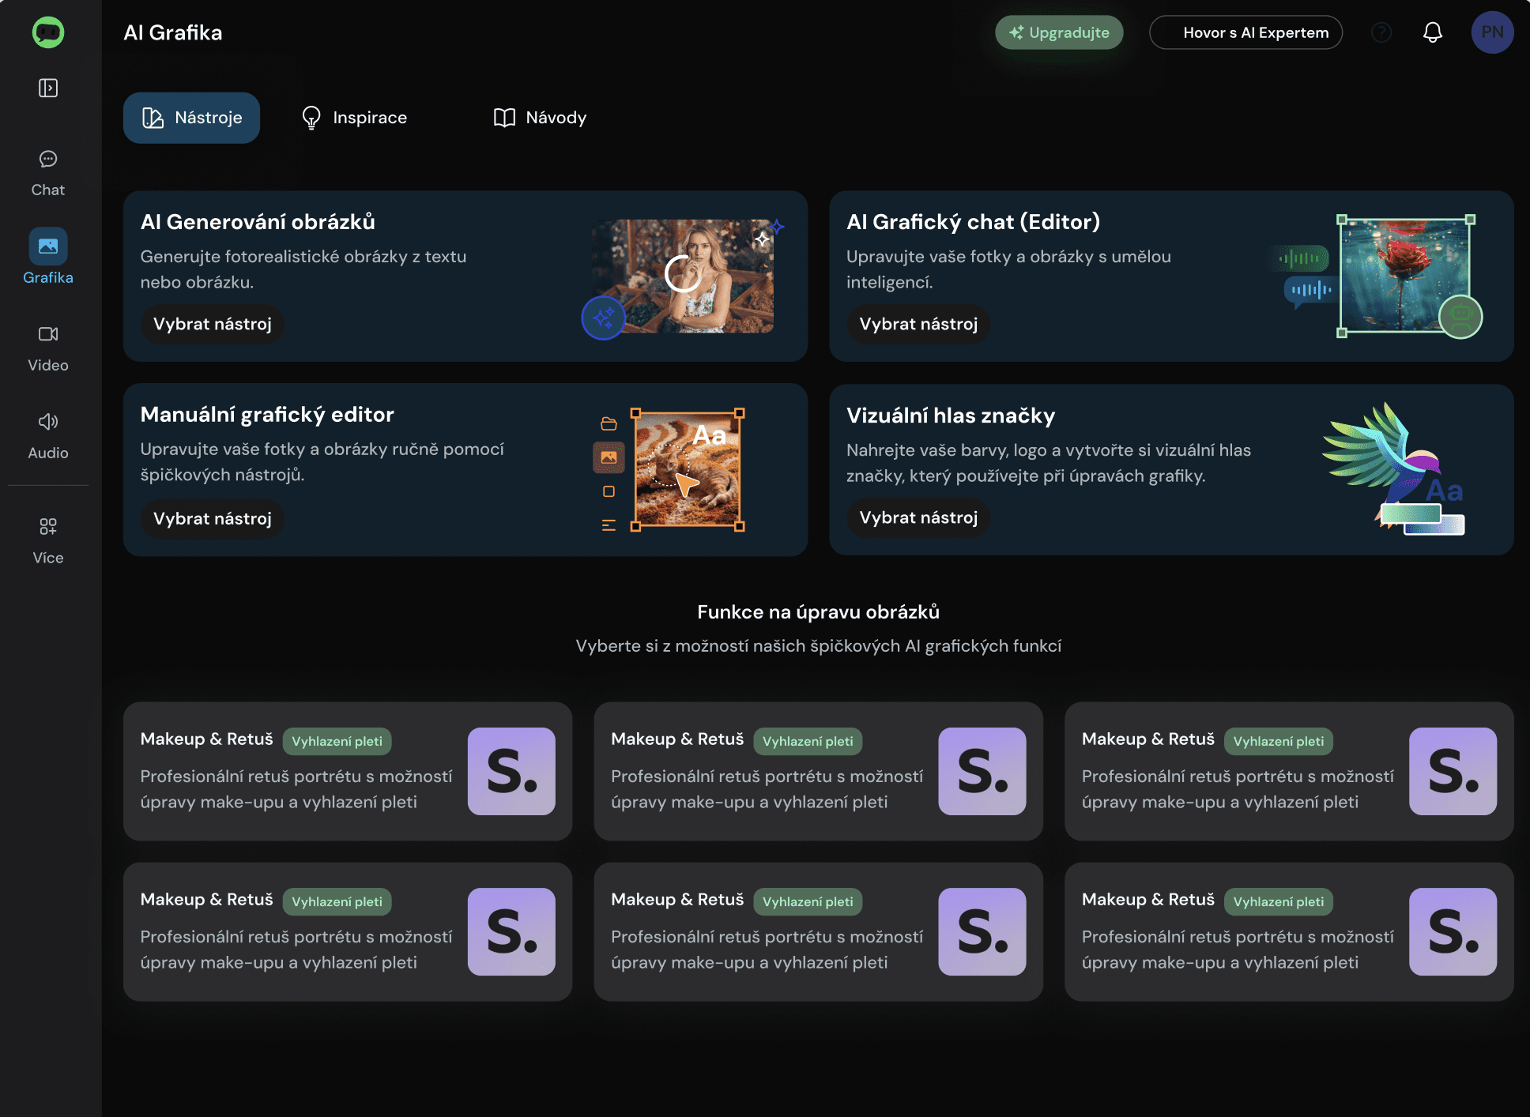Open the PN profile avatar menu
This screenshot has width=1530, height=1117.
point(1491,32)
